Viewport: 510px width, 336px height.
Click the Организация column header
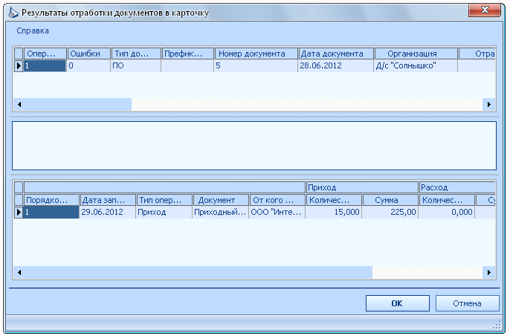[416, 54]
